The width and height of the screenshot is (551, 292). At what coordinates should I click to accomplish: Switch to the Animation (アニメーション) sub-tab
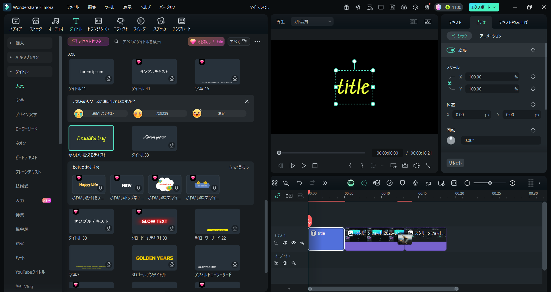tap(491, 36)
